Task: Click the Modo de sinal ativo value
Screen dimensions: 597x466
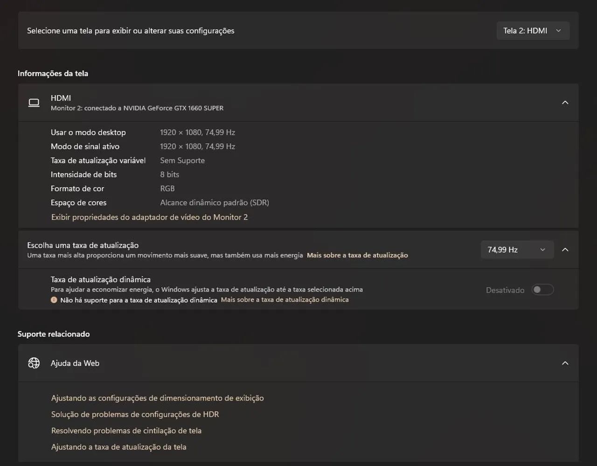Action: coord(197,146)
